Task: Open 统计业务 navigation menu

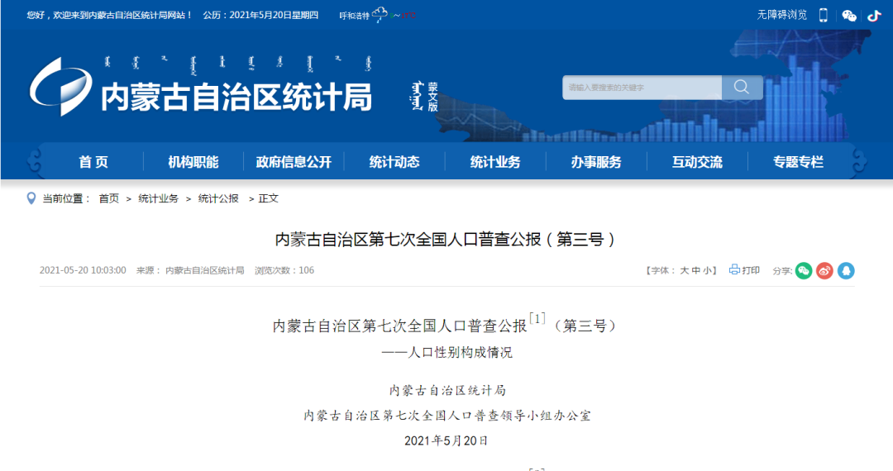Action: tap(495, 162)
